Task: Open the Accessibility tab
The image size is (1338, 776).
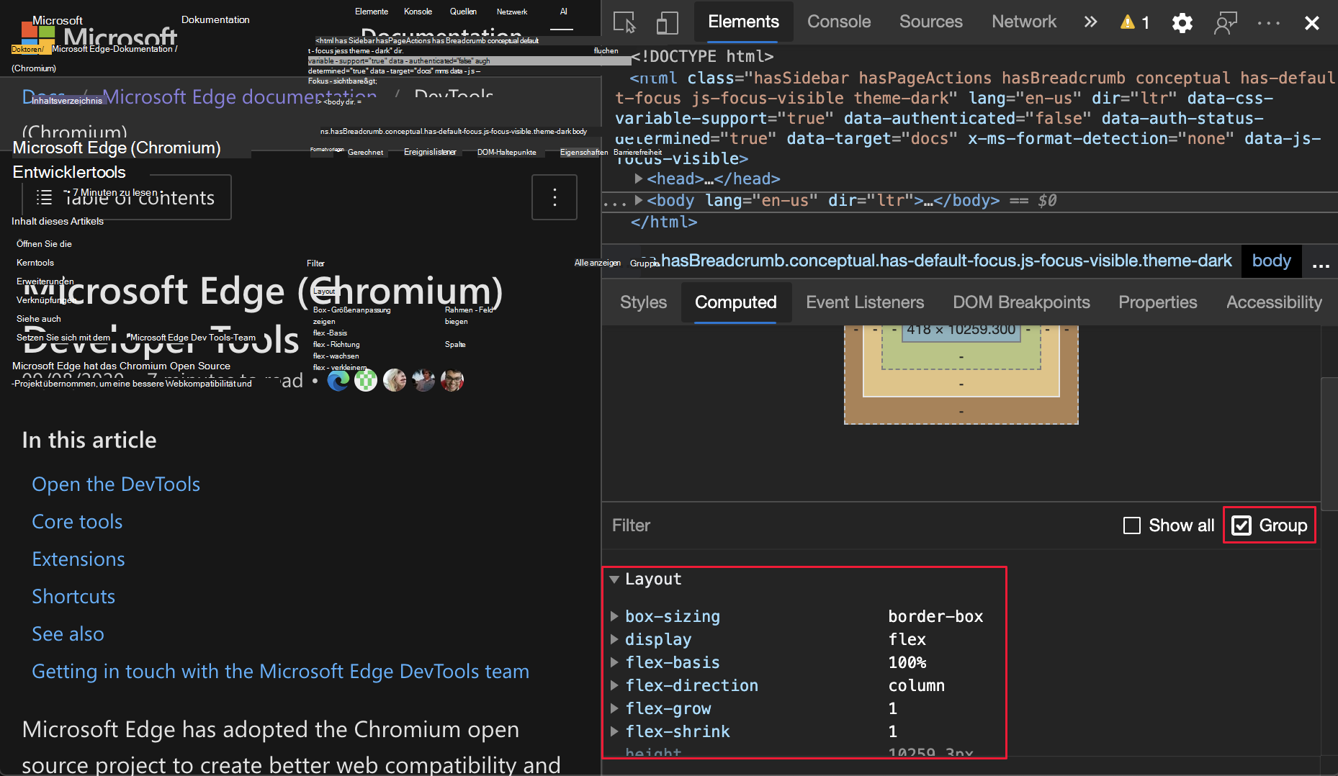Action: 1273,302
